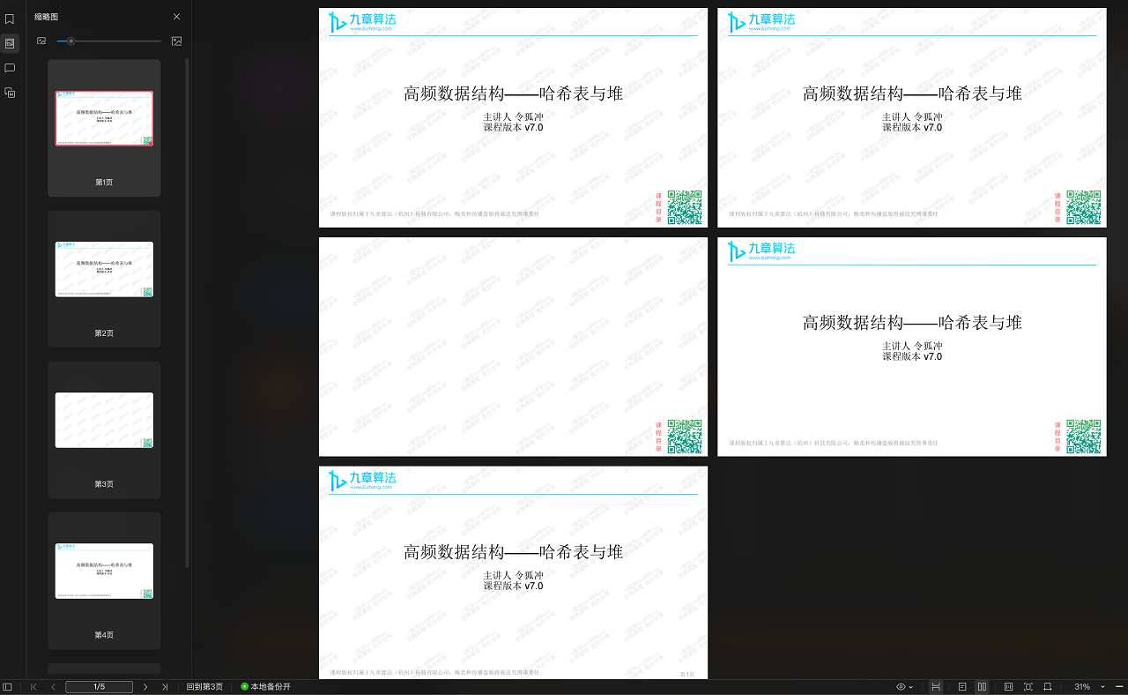Click the page number input field
The width and height of the screenshot is (1128, 695).
100,687
